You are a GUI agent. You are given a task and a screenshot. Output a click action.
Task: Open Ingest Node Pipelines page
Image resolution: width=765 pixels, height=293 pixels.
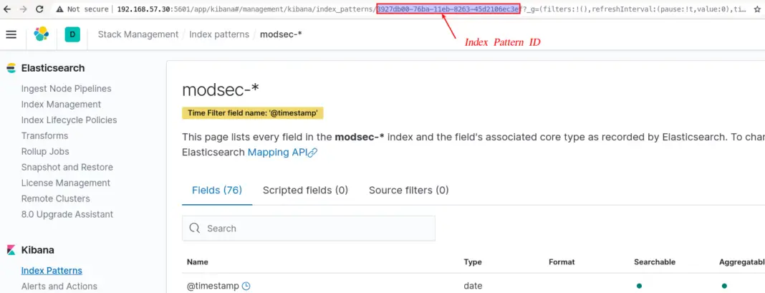point(66,88)
